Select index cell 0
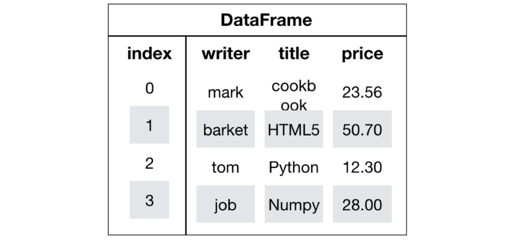 pyautogui.click(x=149, y=88)
